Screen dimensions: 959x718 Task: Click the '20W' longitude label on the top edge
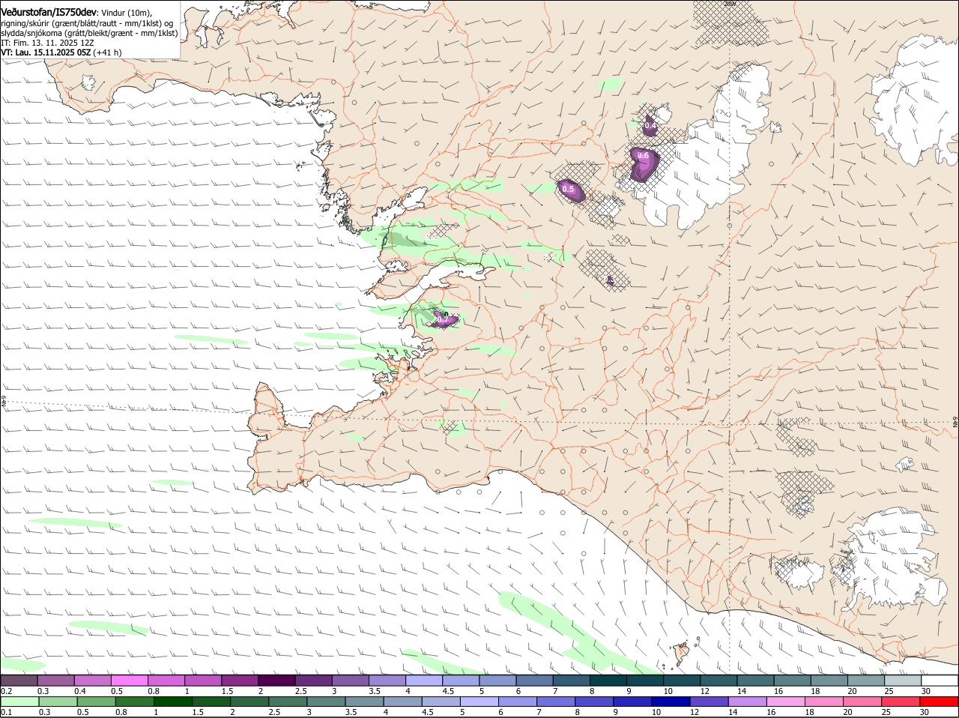coord(730,4)
